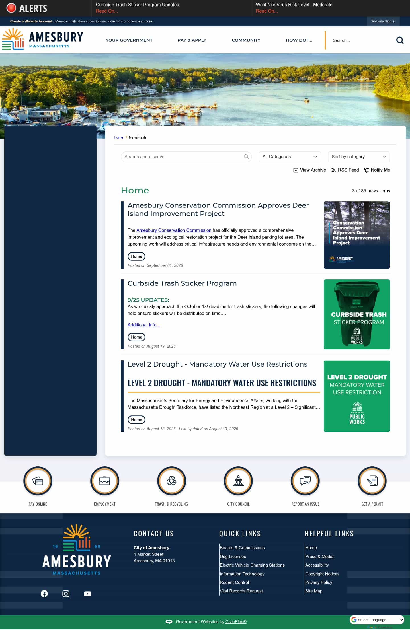Click the header Search... input field
This screenshot has width=410, height=630.
tap(362, 40)
